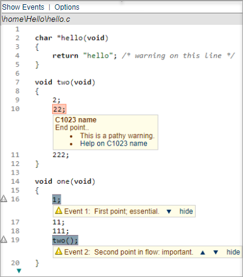The image size is (243, 277).
Task: Go to previous event using Event 2 up arrow
Action: 203,252
